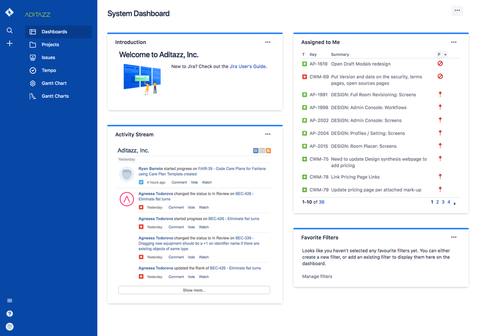Open AP-1998 Admin Console Workflows summary
Viewport: 483px width, 336px height.
tap(369, 108)
